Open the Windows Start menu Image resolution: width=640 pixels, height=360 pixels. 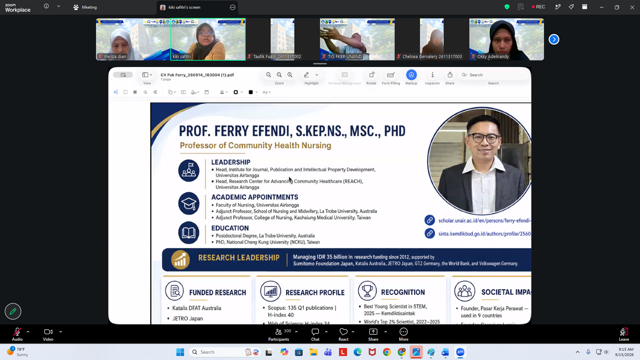pyautogui.click(x=180, y=352)
